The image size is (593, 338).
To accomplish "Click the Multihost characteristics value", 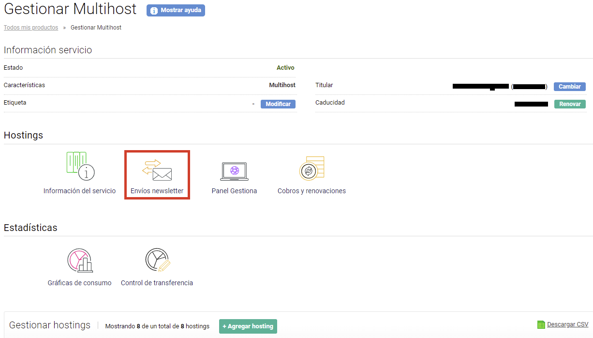I will [282, 85].
